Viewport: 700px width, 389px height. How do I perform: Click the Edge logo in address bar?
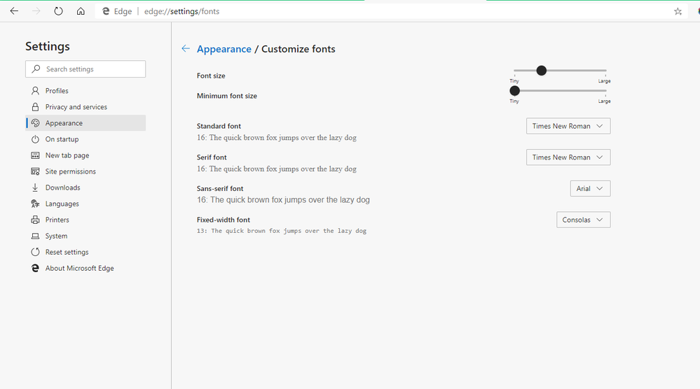[106, 11]
